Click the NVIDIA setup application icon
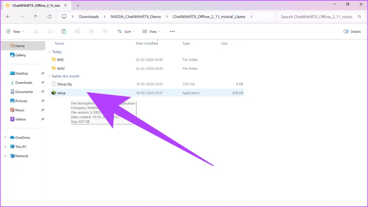Image resolution: width=368 pixels, height=207 pixels. [x=54, y=93]
